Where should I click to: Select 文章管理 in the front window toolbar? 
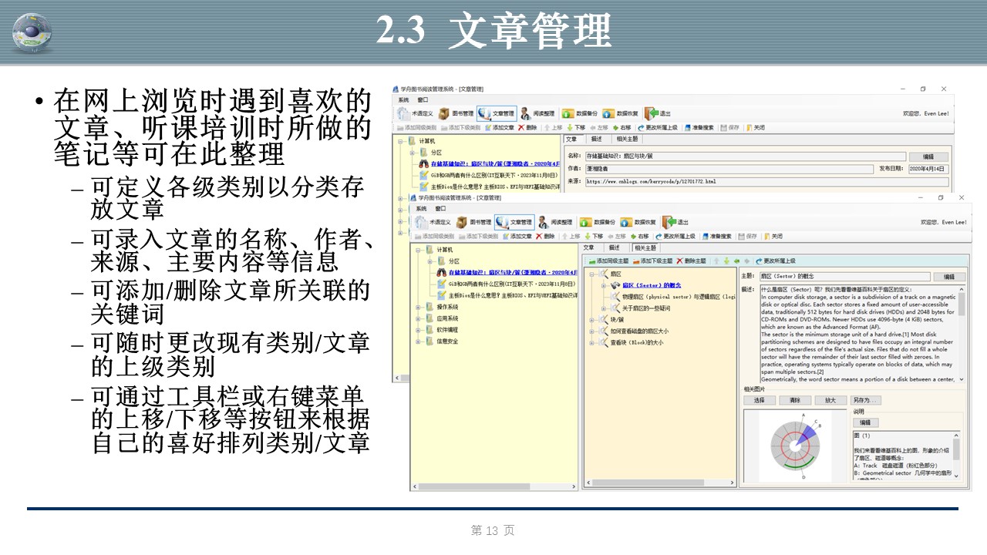pos(514,222)
